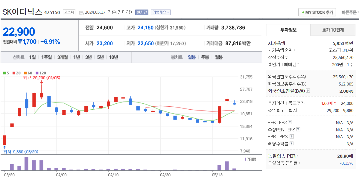Click the 시가총액 value 5,853억원
This screenshot has width=359, height=185.
(343, 43)
